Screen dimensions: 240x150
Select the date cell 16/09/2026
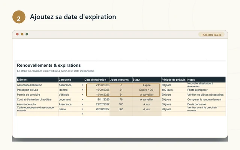tap(97, 90)
